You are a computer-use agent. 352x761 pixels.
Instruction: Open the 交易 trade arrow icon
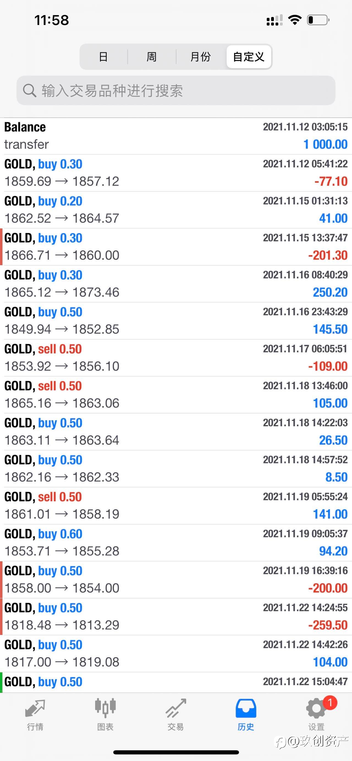(x=176, y=708)
